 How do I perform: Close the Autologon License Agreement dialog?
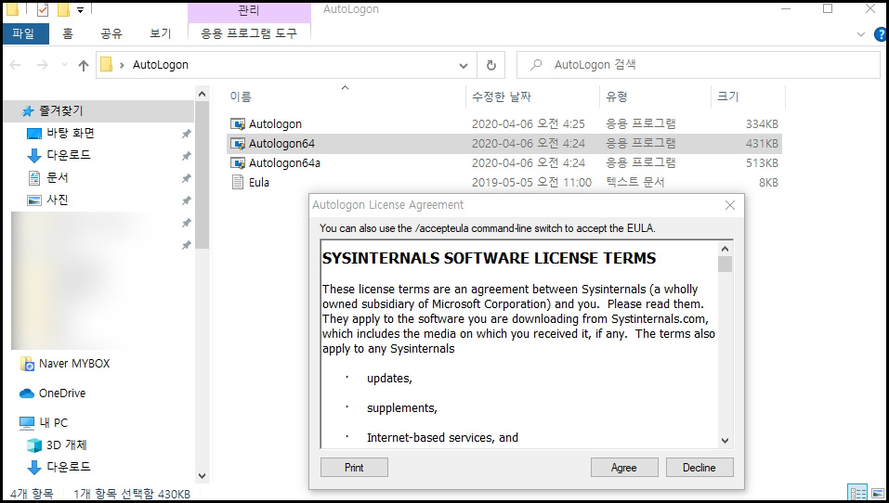730,205
